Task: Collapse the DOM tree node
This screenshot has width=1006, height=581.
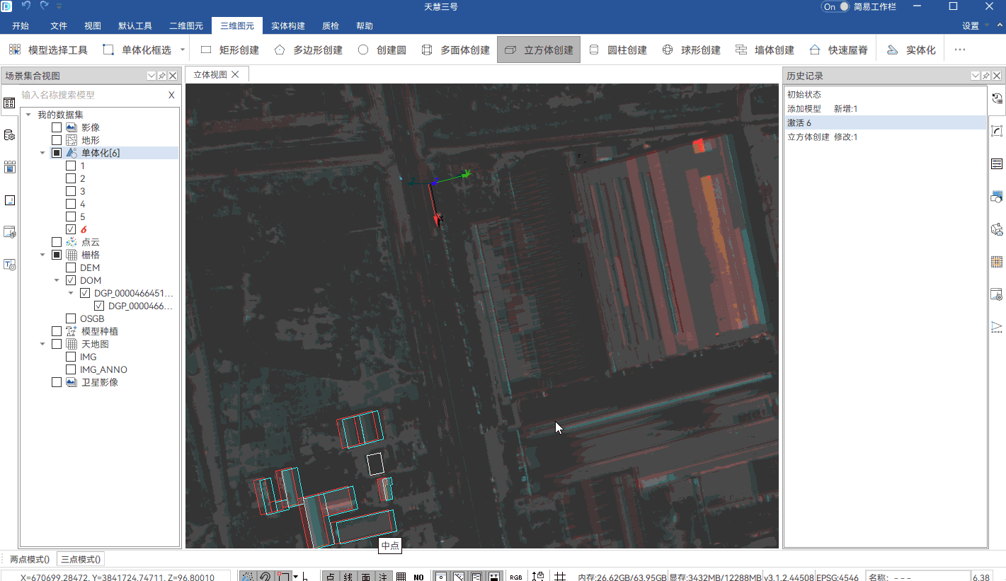Action: click(57, 280)
